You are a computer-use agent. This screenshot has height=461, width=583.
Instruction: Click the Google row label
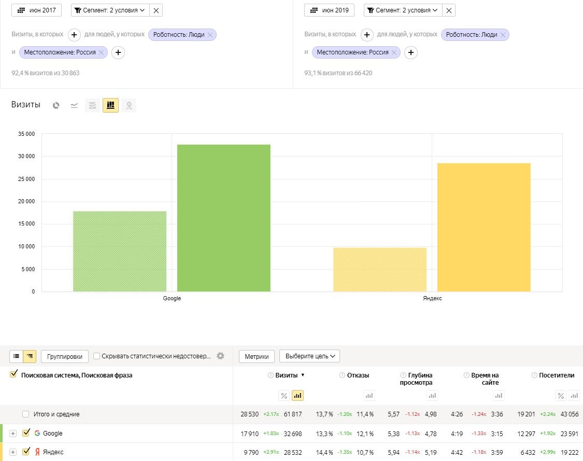[x=52, y=434]
